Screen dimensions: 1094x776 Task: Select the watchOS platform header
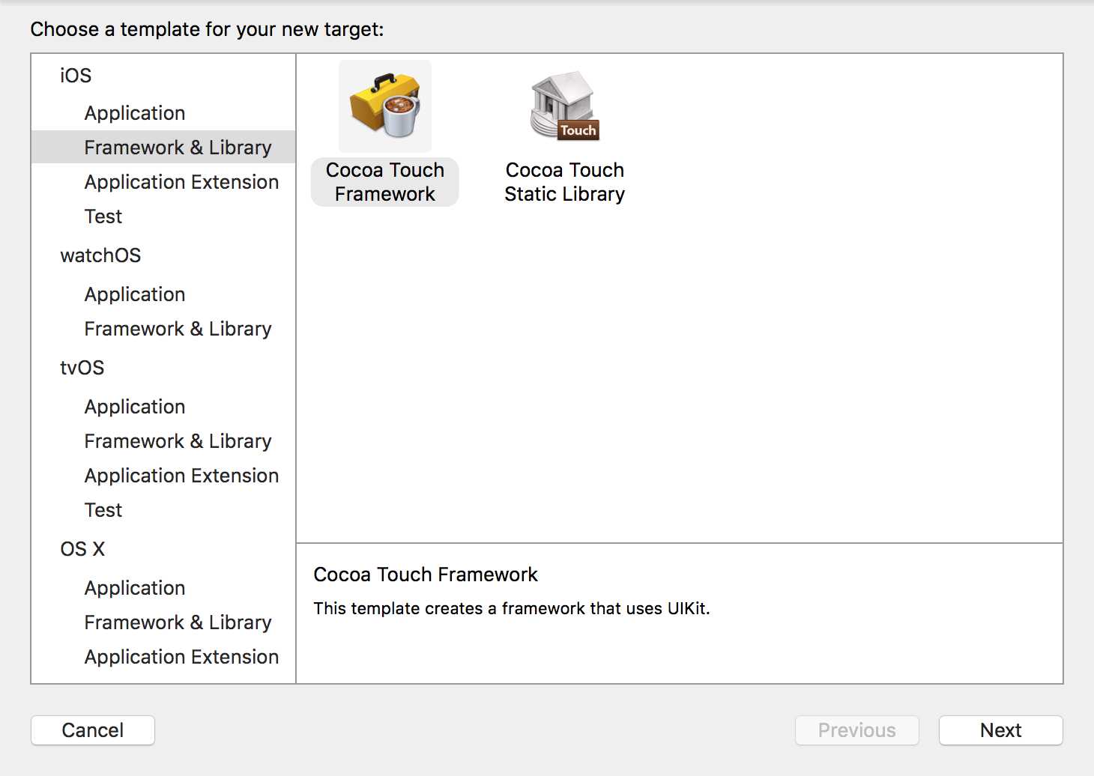(x=100, y=255)
